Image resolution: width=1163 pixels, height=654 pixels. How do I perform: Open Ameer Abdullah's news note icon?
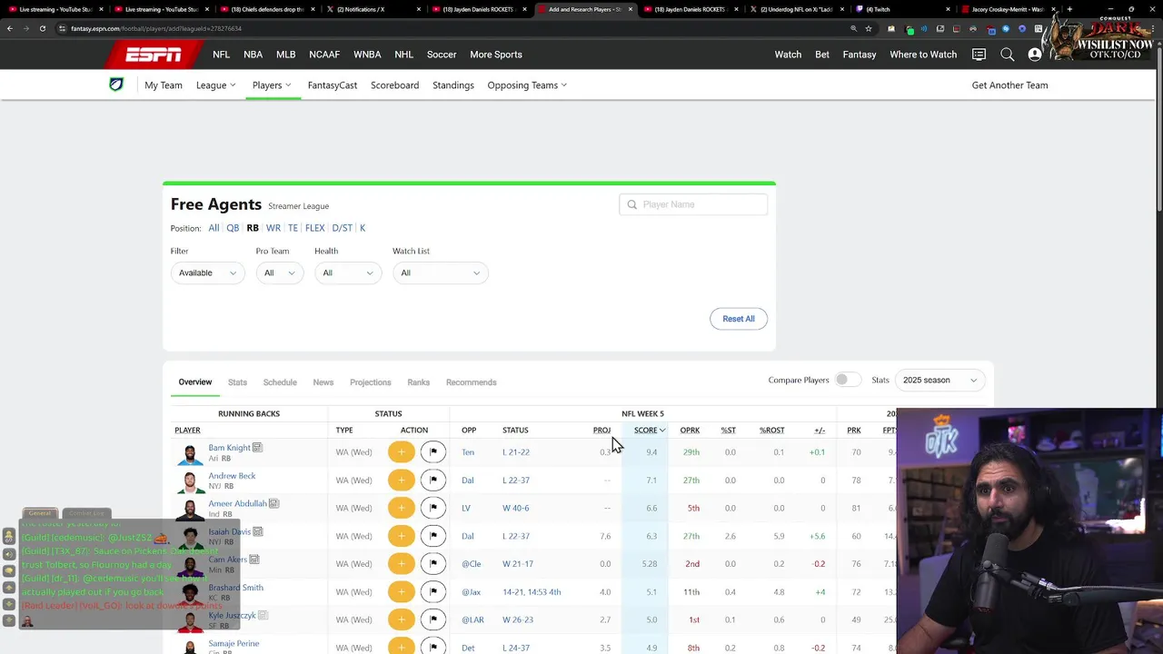273,503
